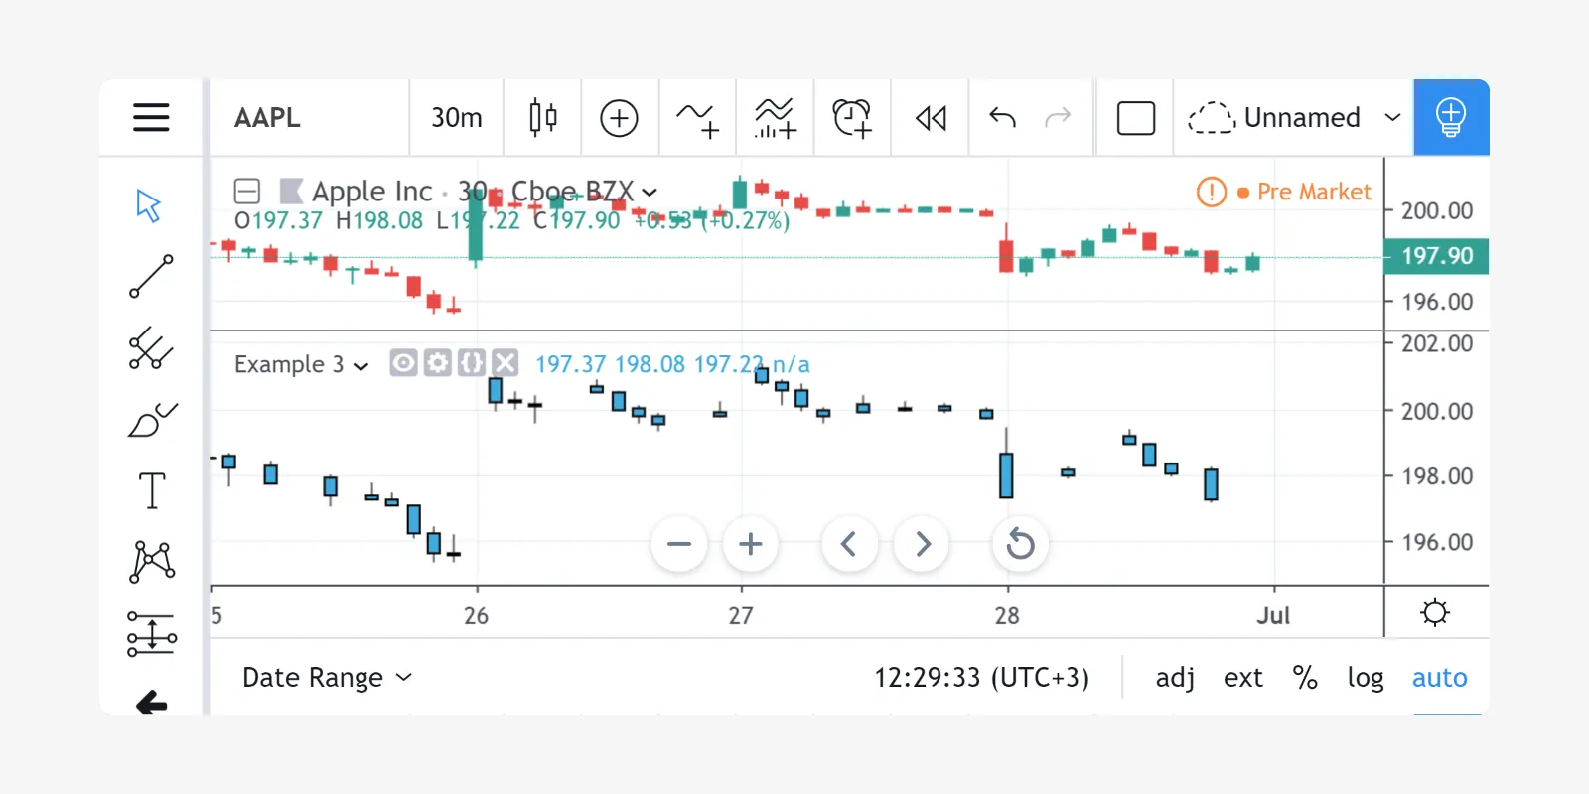Expand the Date Range dropdown
This screenshot has height=794, width=1589.
pos(327,677)
